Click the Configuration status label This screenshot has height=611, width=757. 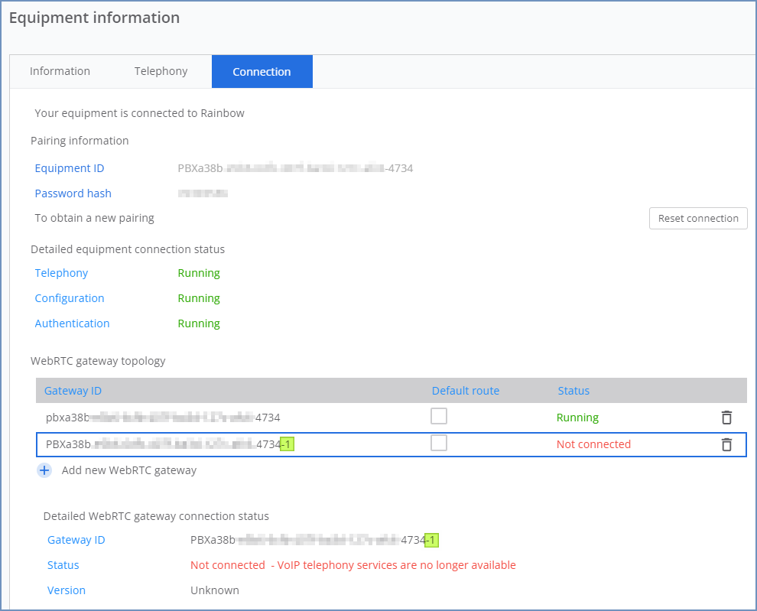coord(70,298)
